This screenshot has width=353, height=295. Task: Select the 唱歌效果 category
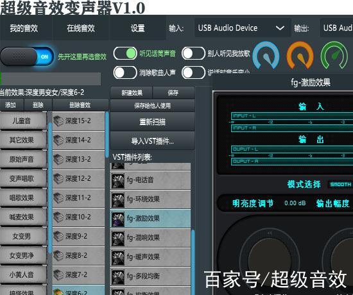[x=23, y=198]
